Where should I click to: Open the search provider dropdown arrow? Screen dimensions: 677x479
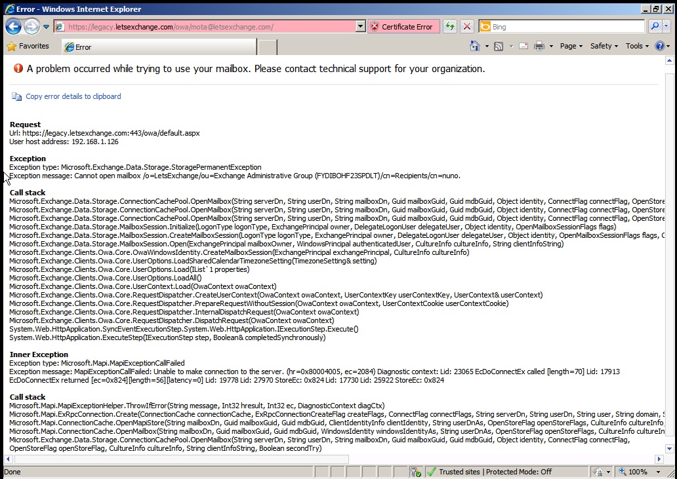click(x=666, y=27)
